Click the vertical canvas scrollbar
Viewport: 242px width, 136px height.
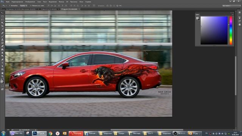tap(236, 76)
